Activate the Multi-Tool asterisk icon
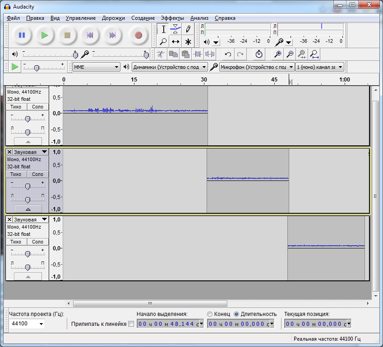The image size is (383, 347). point(188,42)
